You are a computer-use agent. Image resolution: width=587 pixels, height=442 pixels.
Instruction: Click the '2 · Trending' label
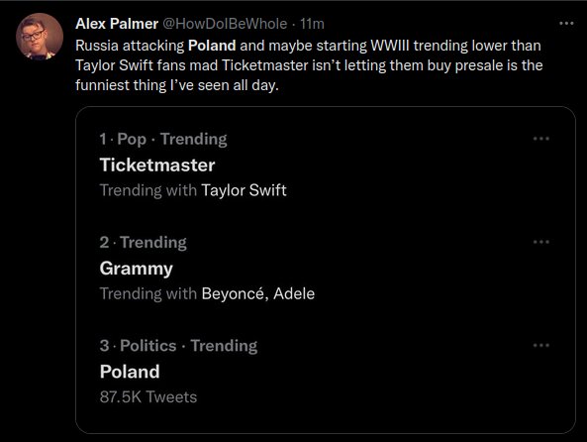coord(143,243)
